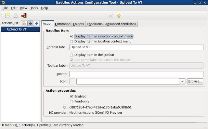208x129 pixels.
Task: Click the Nautilus Item section heading
Action: coord(57,31)
